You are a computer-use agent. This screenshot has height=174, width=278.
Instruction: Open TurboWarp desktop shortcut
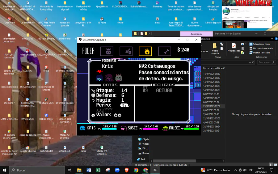[9, 21]
